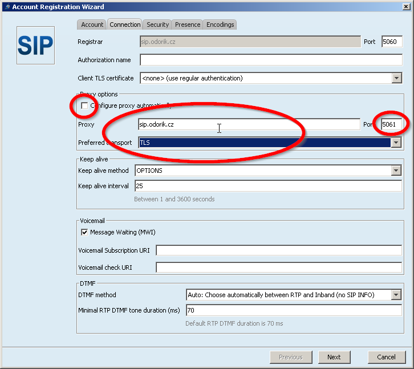Select the Presence tab
The height and width of the screenshot is (369, 414).
pos(188,25)
